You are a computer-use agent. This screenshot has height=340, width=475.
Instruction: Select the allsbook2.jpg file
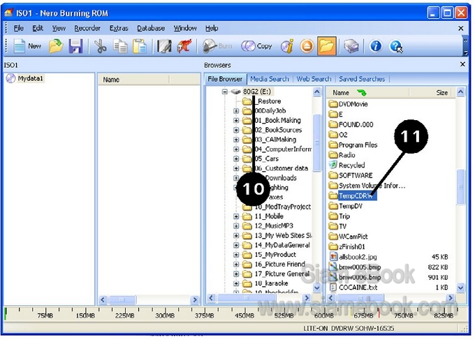pos(353,257)
